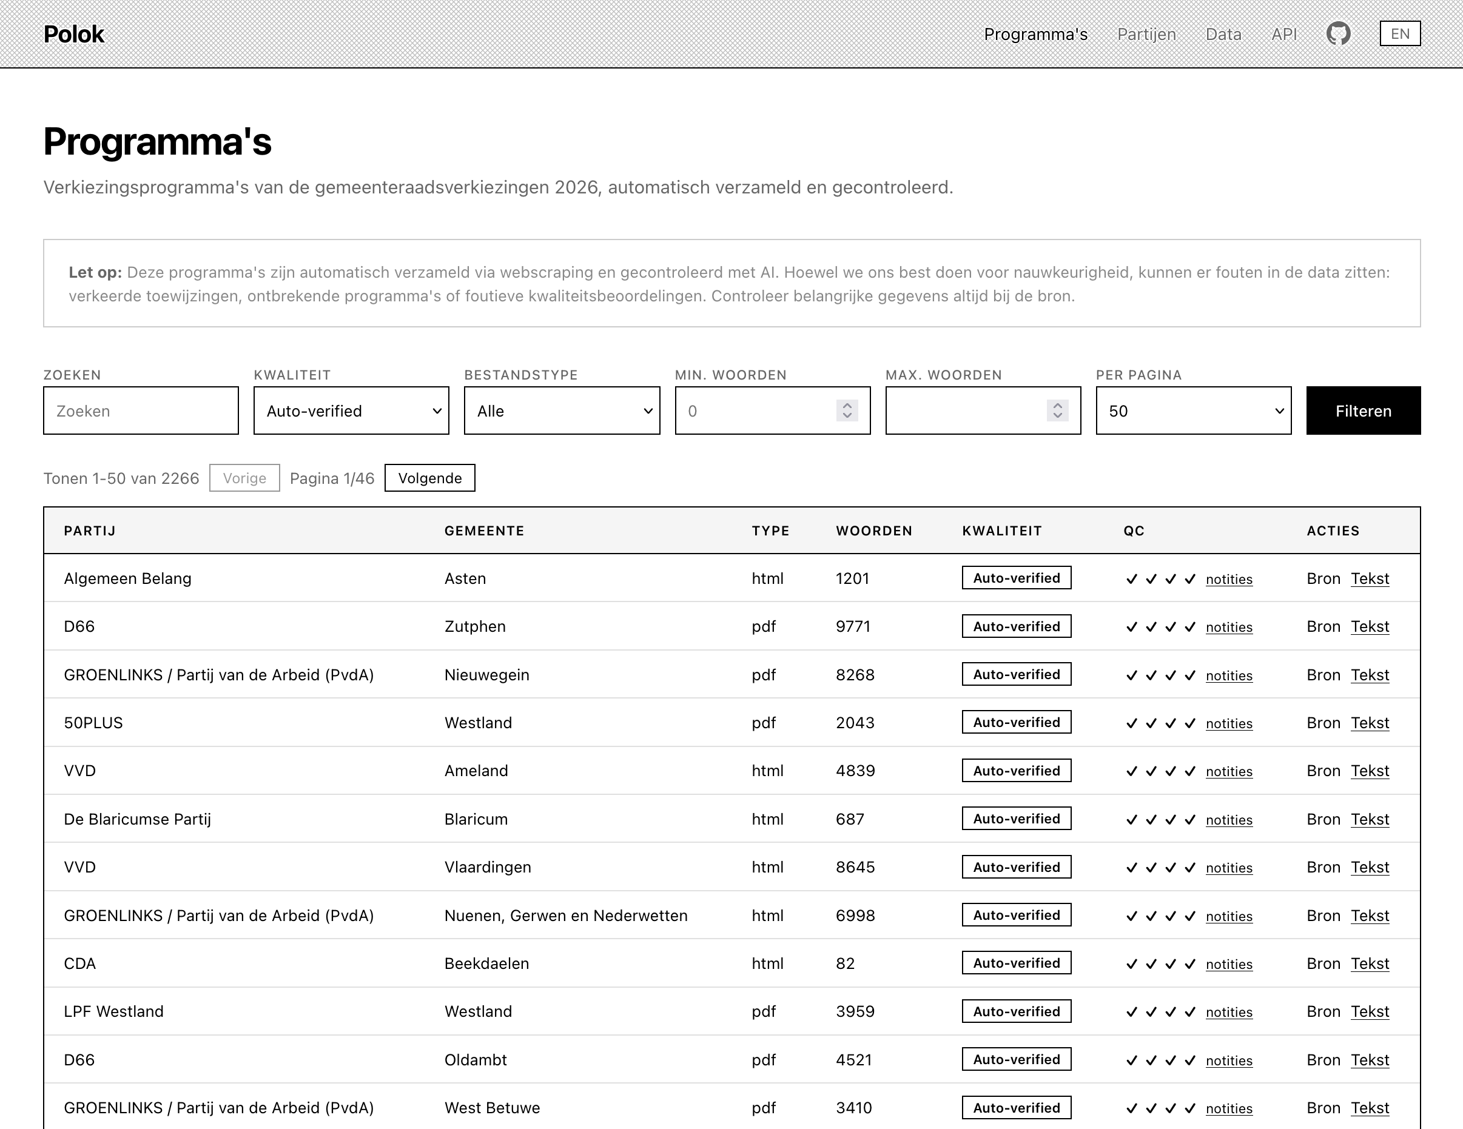The width and height of the screenshot is (1463, 1129).
Task: Open Tekst for the Nieuwegein row
Action: point(1370,675)
